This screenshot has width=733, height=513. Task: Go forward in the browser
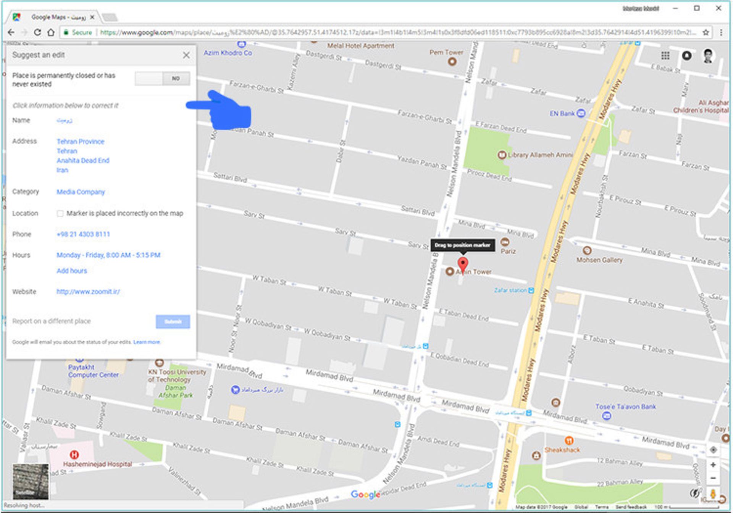(24, 32)
